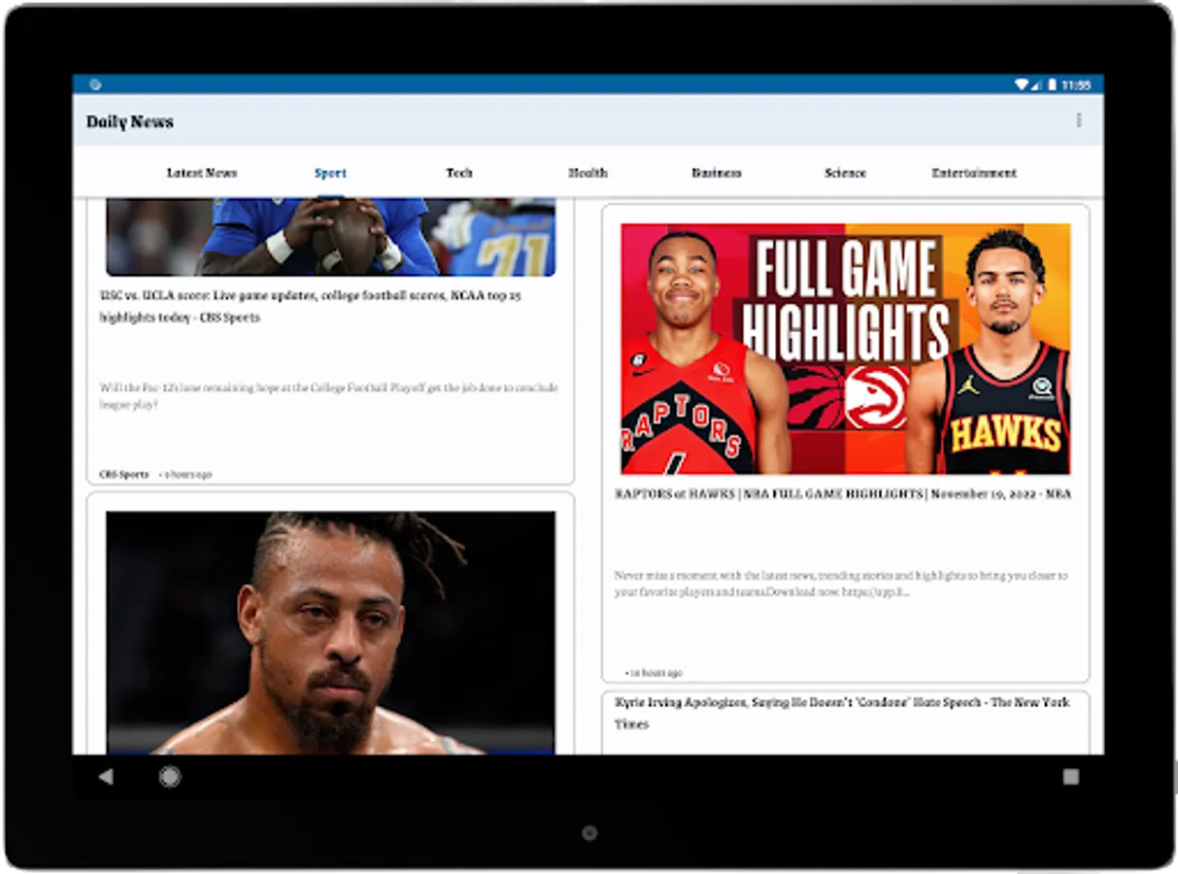The width and height of the screenshot is (1178, 874).
Task: Click the hours-ago timestamp next to CBS Sports
Action: 185,475
